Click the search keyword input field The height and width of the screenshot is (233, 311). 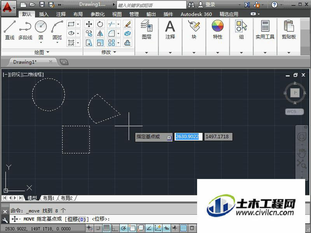pos(152,5)
